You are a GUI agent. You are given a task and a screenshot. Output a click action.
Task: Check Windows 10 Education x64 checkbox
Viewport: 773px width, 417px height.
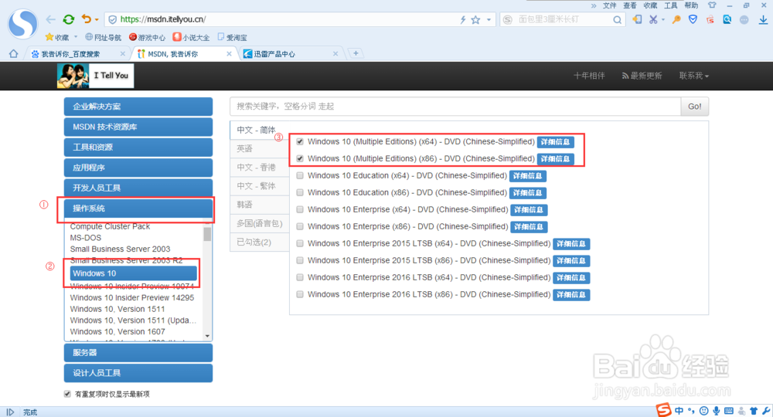(x=300, y=176)
